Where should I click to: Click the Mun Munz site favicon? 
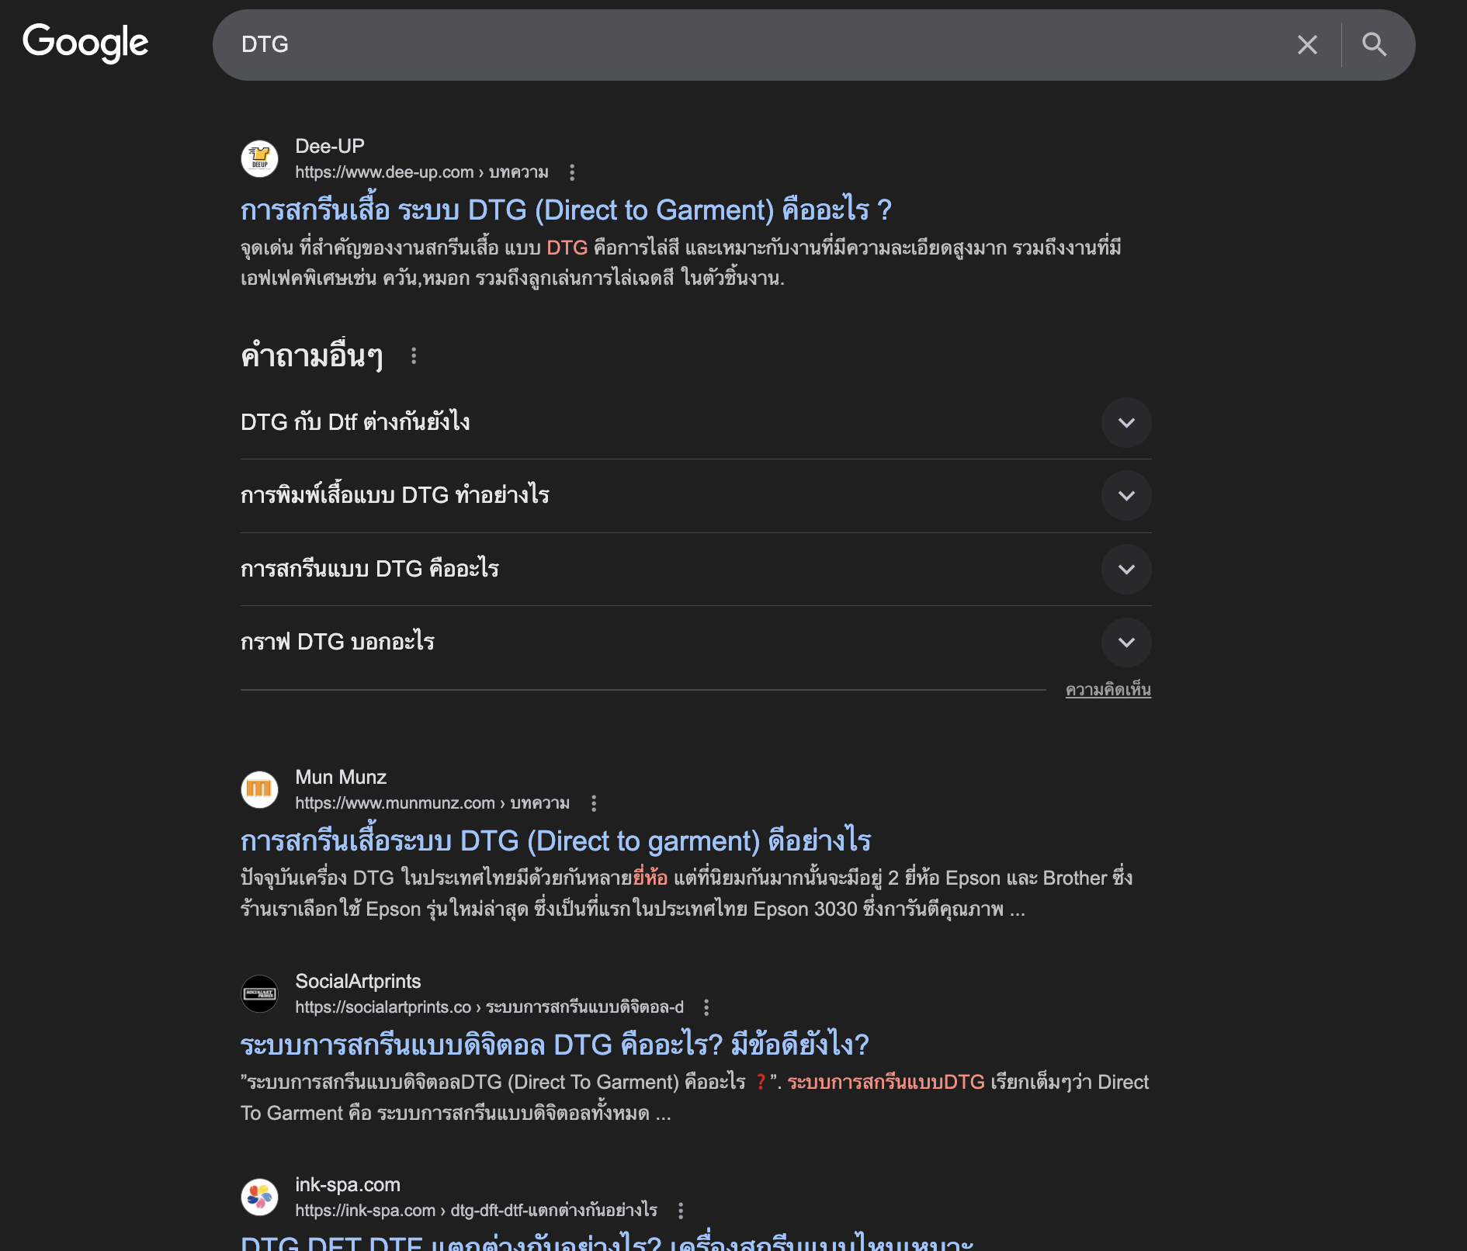[x=259, y=790]
